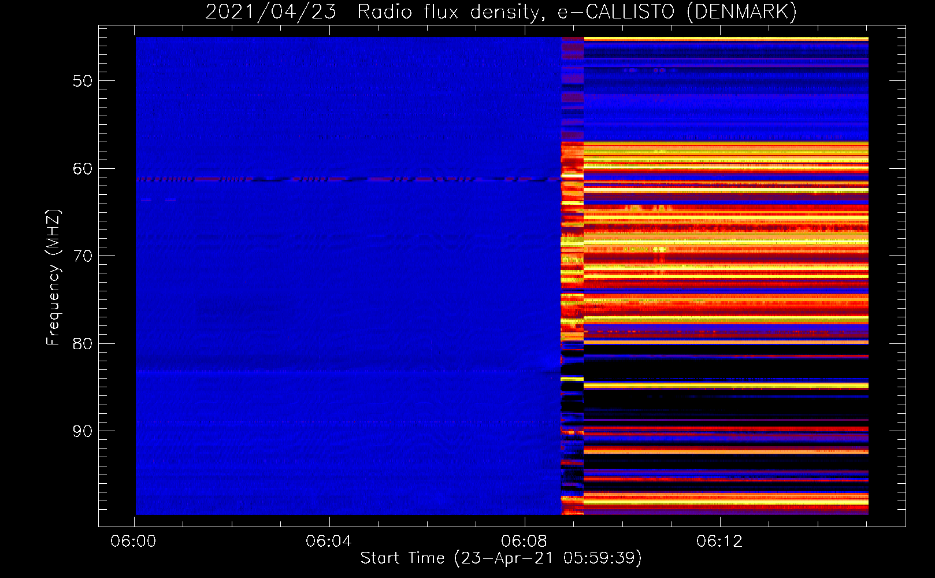
Task: Click the 06:08 time tick label
Action: coord(524,542)
